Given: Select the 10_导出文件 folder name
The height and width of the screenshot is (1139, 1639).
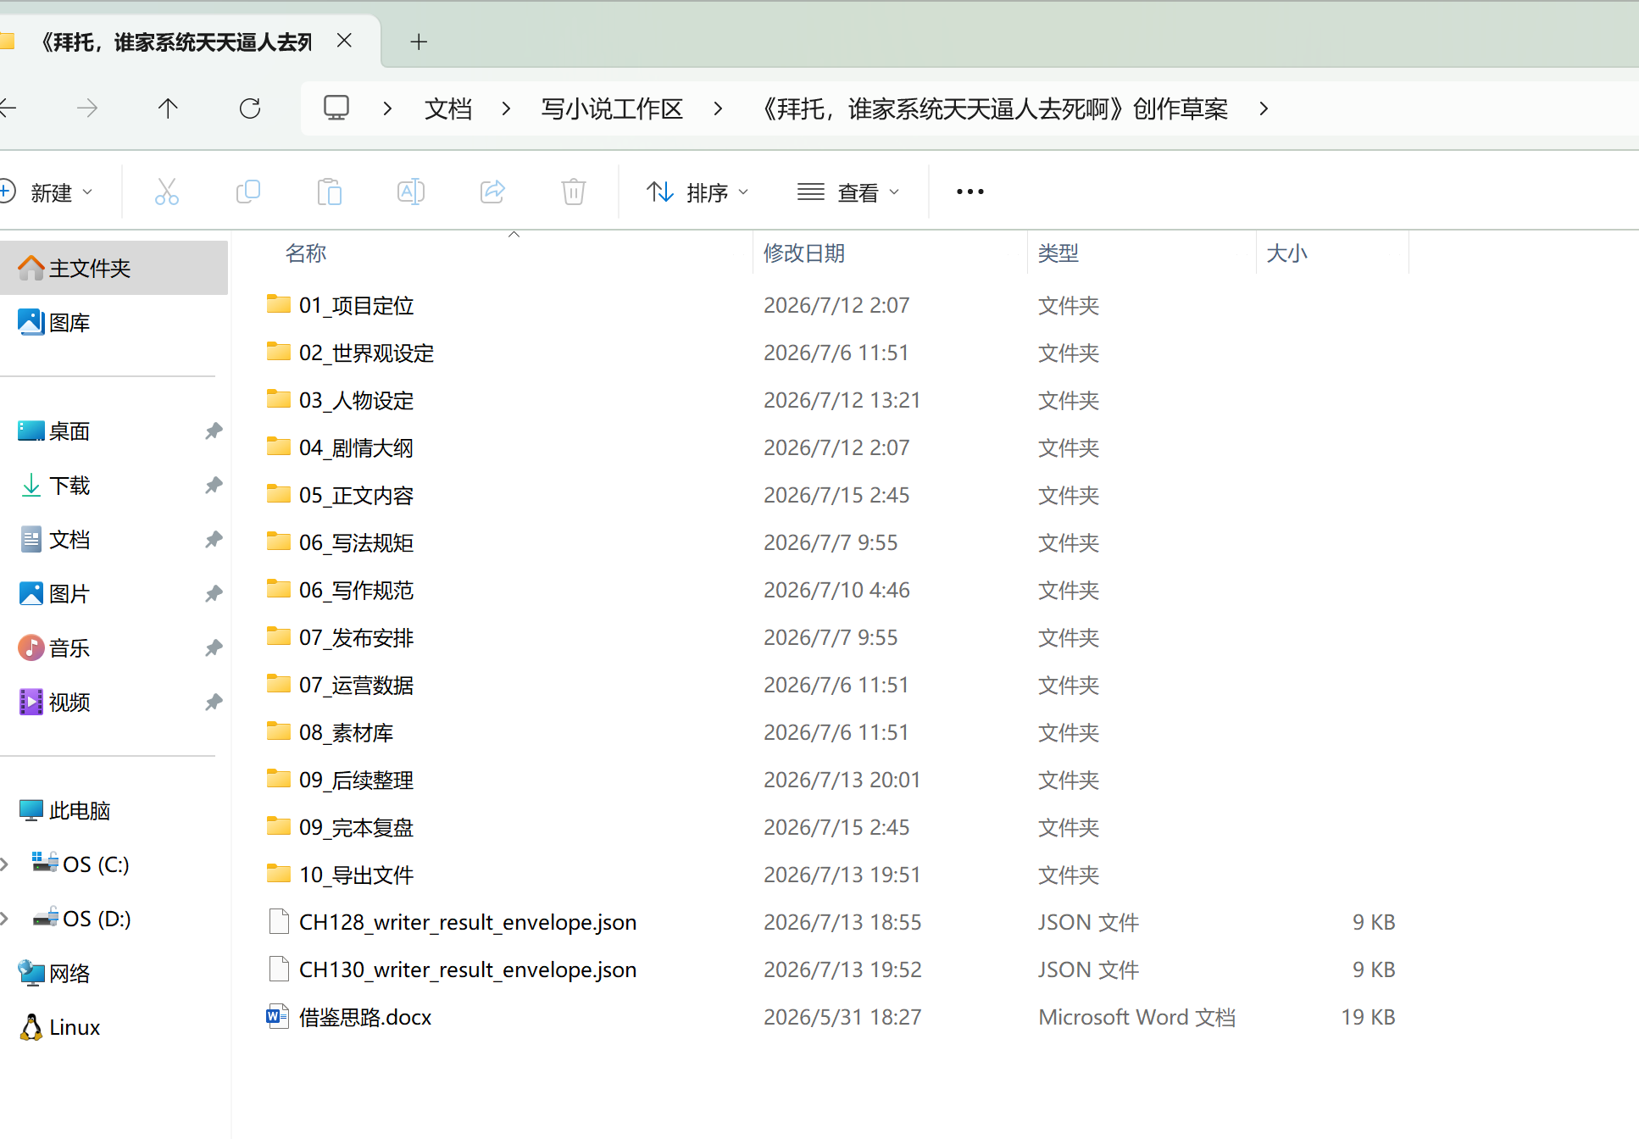Looking at the screenshot, I should (356, 875).
